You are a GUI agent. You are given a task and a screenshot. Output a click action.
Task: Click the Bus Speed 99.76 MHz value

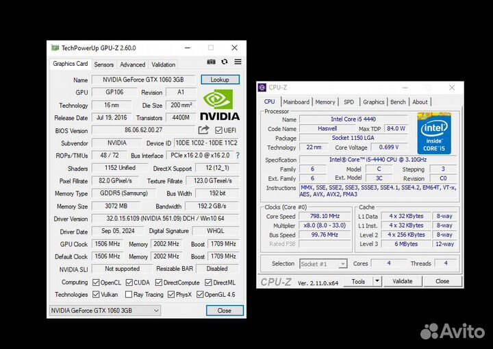coord(325,234)
